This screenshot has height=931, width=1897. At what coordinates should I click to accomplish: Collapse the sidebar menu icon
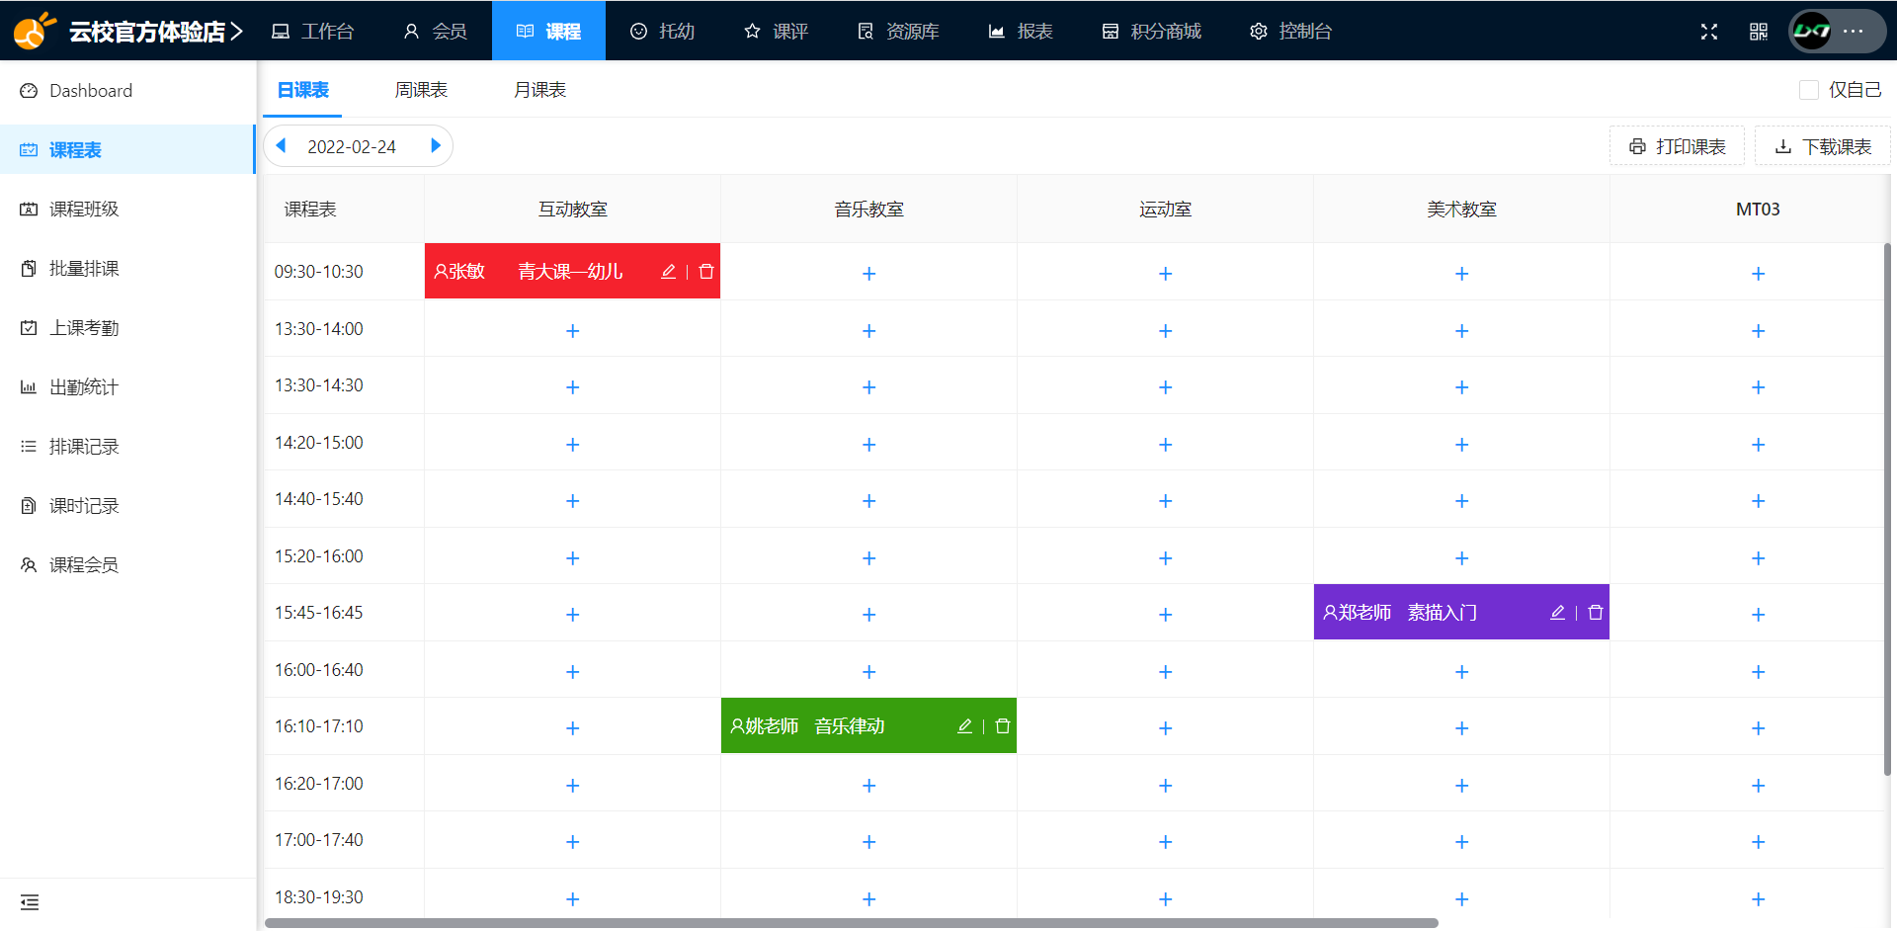point(30,902)
